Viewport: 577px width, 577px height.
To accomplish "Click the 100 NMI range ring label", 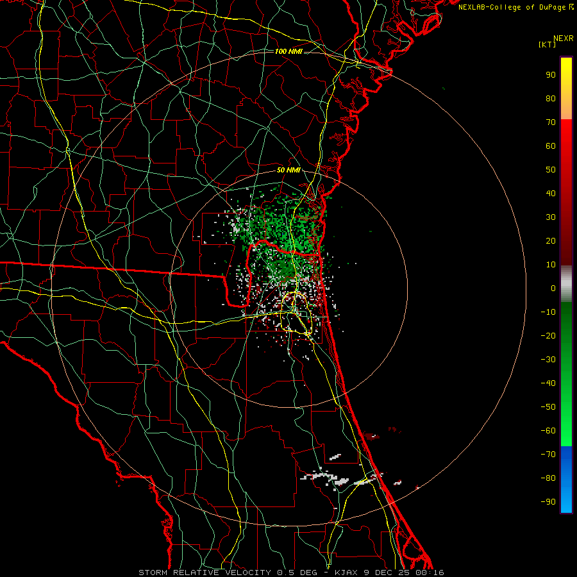I will coord(288,51).
